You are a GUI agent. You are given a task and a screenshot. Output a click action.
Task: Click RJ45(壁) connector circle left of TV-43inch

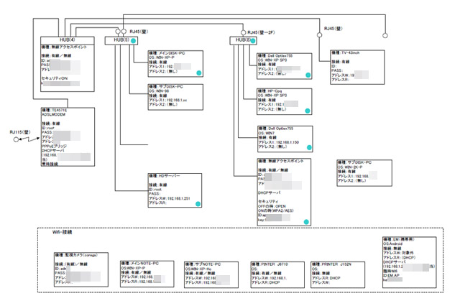[x=319, y=35]
